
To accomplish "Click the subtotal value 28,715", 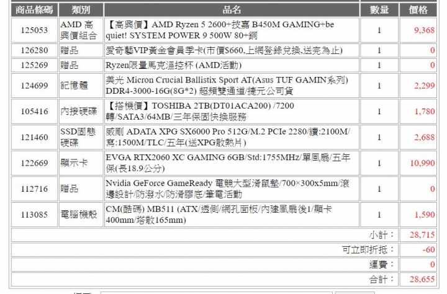I will tap(422, 234).
